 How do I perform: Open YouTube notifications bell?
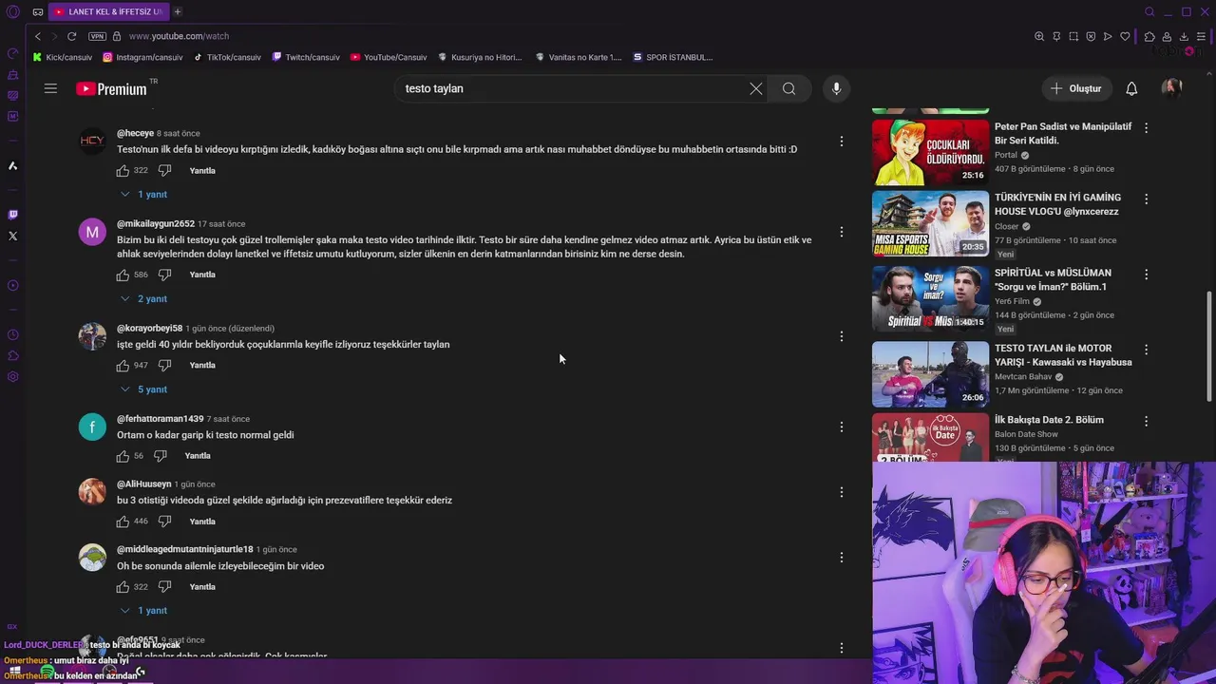[1131, 88]
